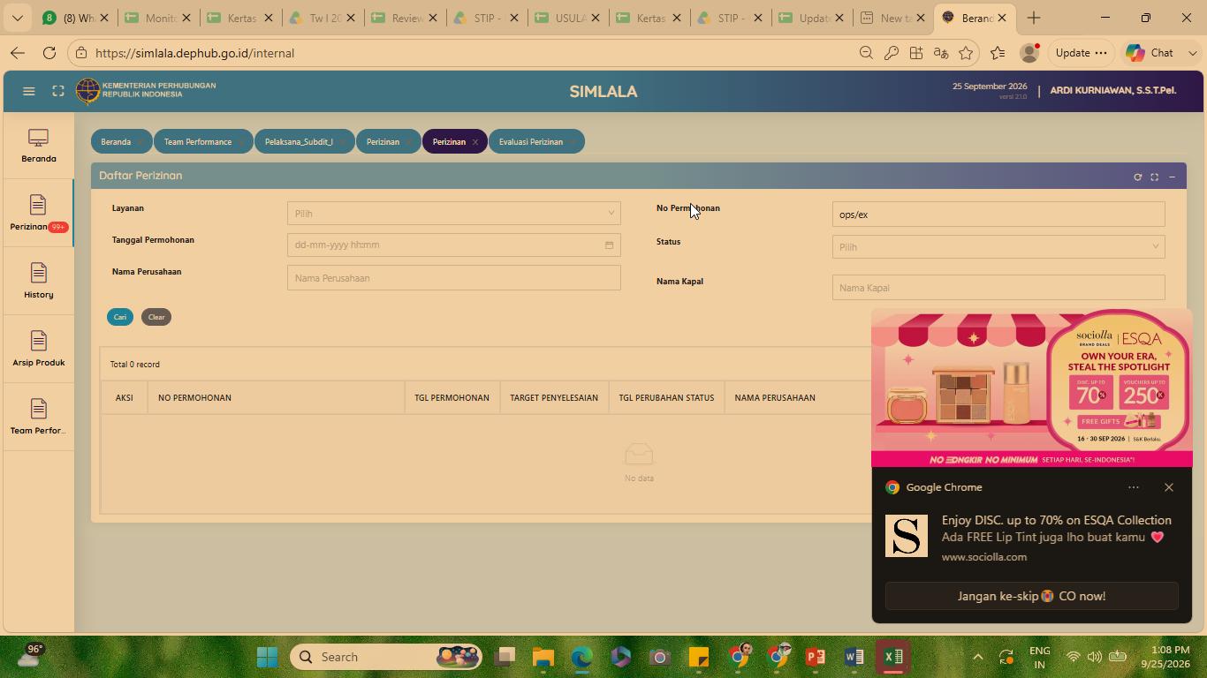Open Arsip Produk in the sidebar
Image resolution: width=1207 pixels, height=678 pixels.
click(x=39, y=350)
